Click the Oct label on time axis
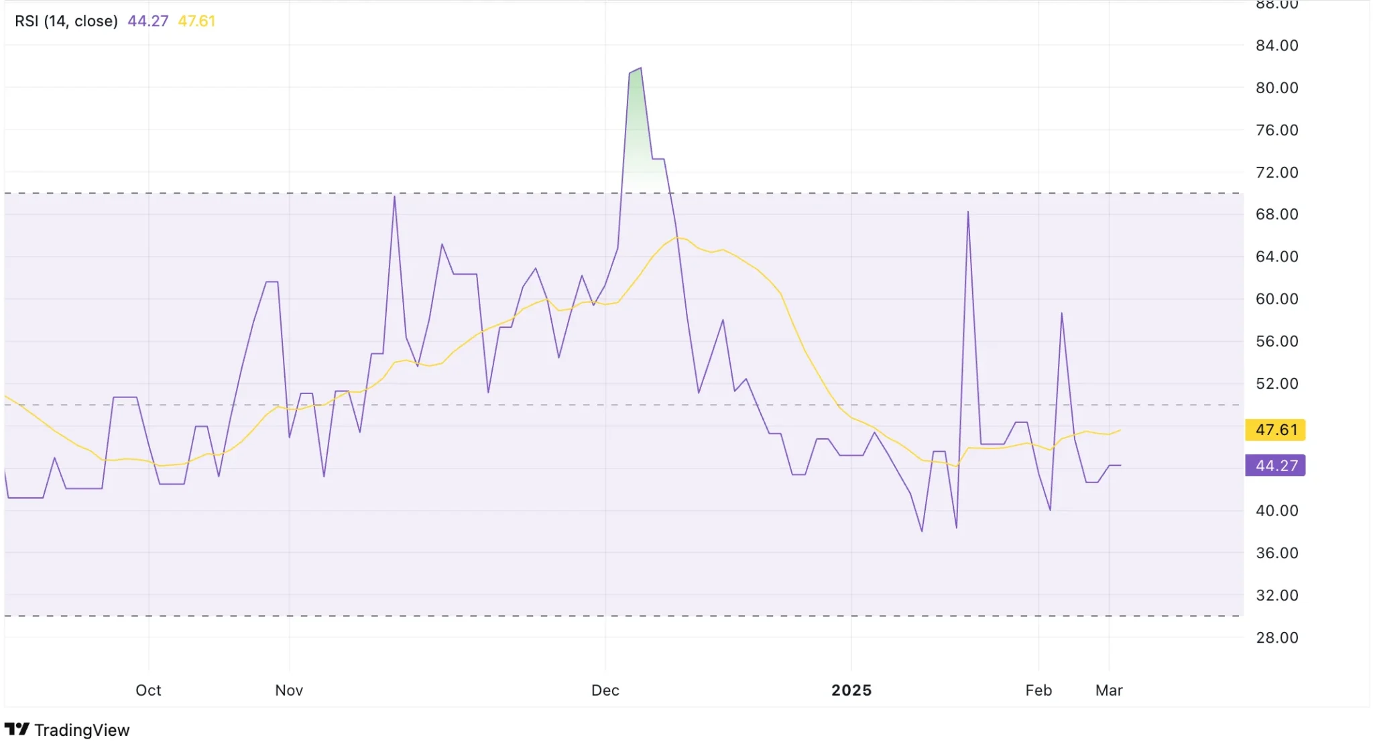 pyautogui.click(x=148, y=690)
